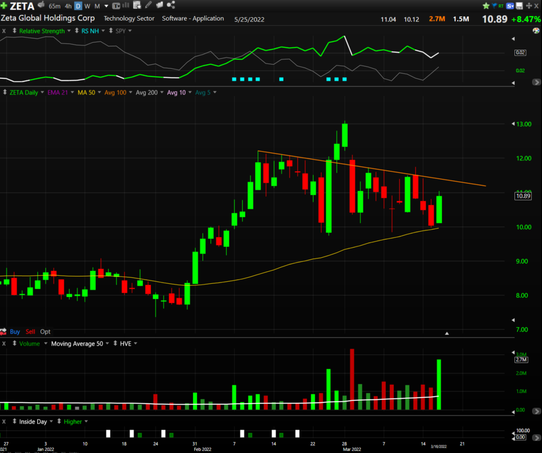
Task: Select the 65m timeframe
Action: tap(55, 6)
